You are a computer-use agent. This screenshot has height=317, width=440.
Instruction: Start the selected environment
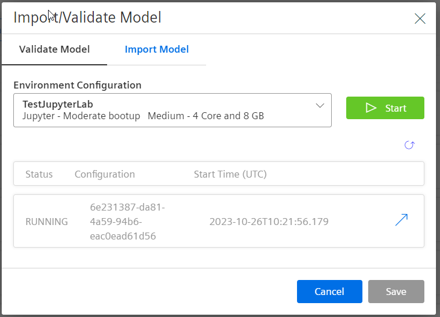[x=385, y=108]
